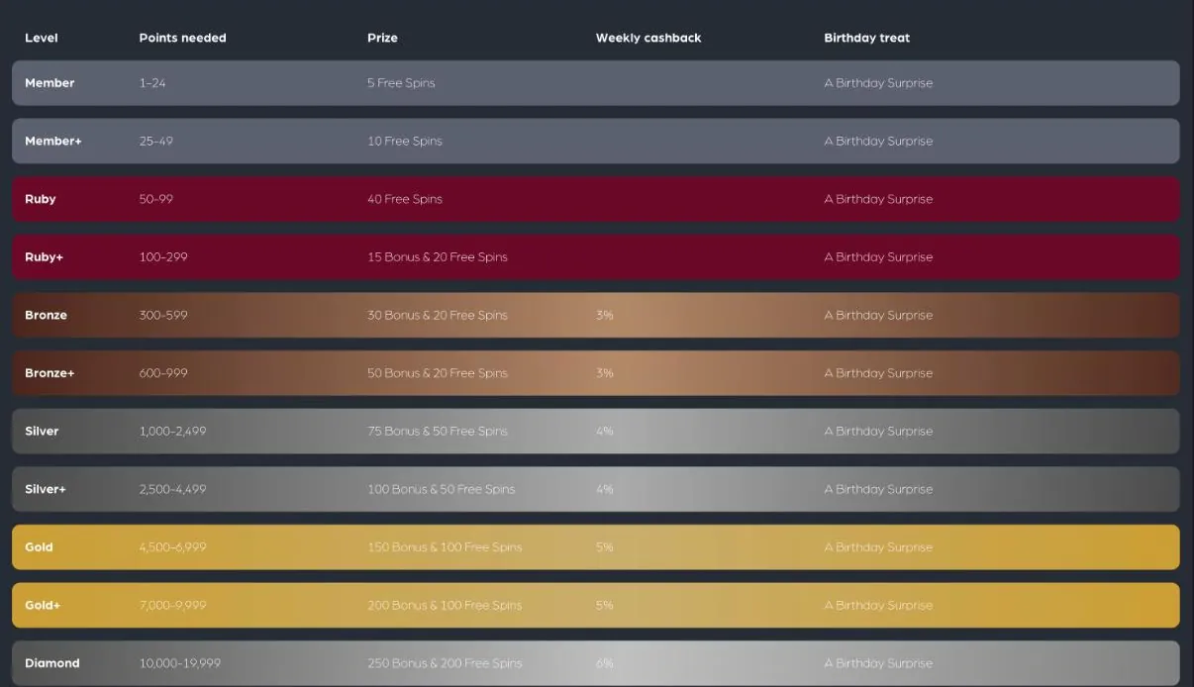The width and height of the screenshot is (1194, 687).
Task: Click the Level column header
Action: tap(42, 38)
